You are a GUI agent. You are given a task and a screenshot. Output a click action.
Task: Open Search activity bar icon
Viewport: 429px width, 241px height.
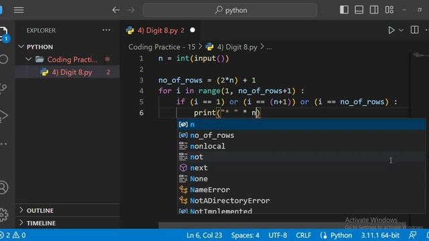[4, 60]
